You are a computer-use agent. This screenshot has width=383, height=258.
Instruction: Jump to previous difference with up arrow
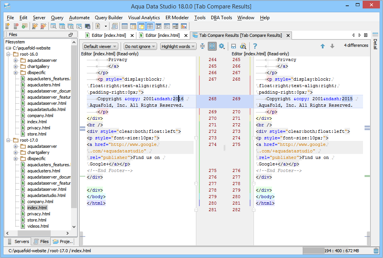(x=323, y=46)
